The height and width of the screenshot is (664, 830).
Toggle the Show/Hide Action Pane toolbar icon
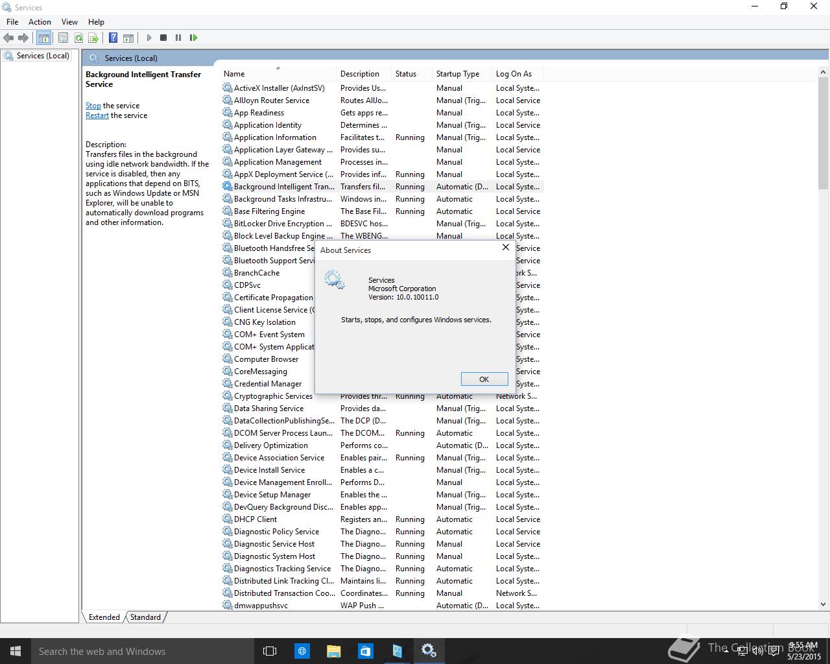click(x=128, y=38)
